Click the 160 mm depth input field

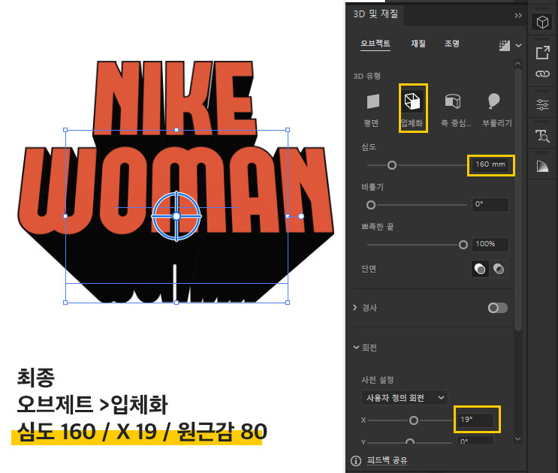tap(490, 164)
